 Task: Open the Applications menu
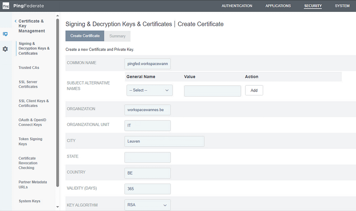278,6
